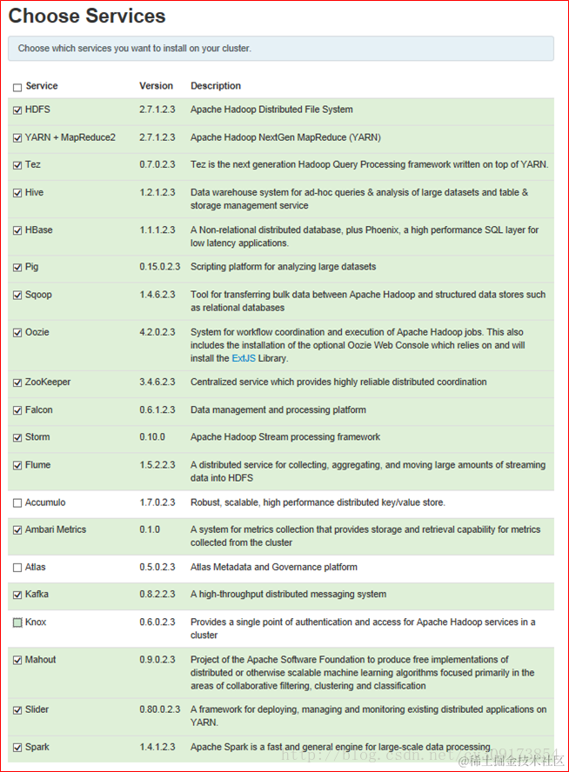Click the 'Apache Hadoop Stream processing framework' text
Viewport: 569px width, 772px height.
[285, 437]
